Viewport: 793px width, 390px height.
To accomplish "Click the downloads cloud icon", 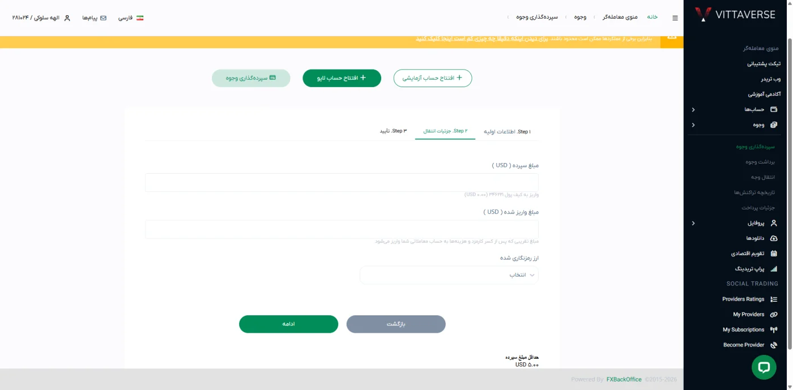I will (774, 238).
